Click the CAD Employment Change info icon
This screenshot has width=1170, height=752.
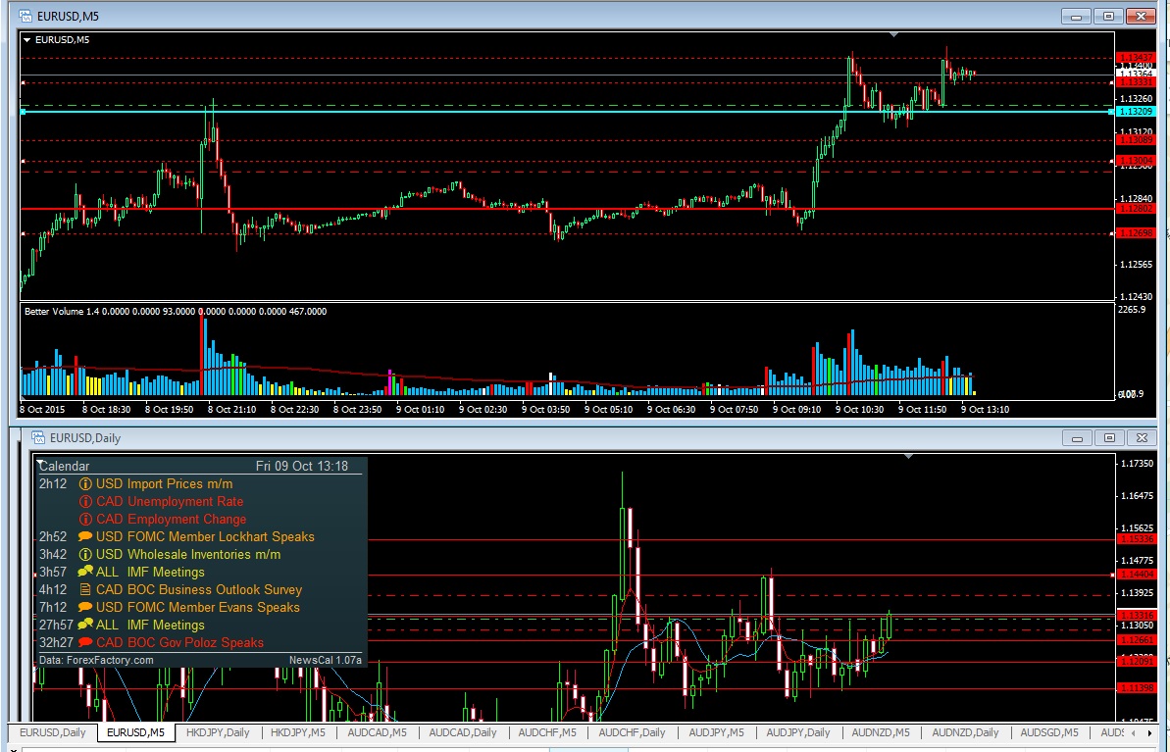pyautogui.click(x=85, y=520)
